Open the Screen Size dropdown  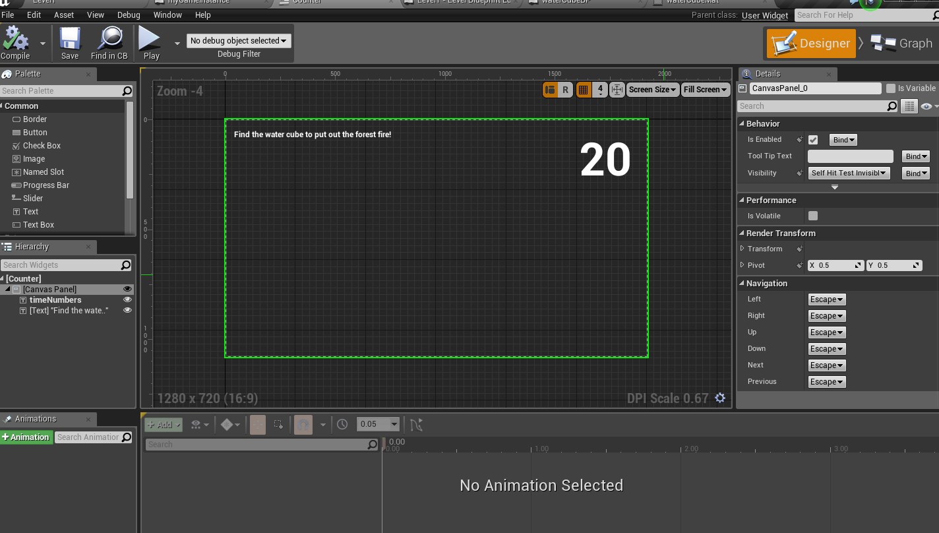[x=651, y=89]
